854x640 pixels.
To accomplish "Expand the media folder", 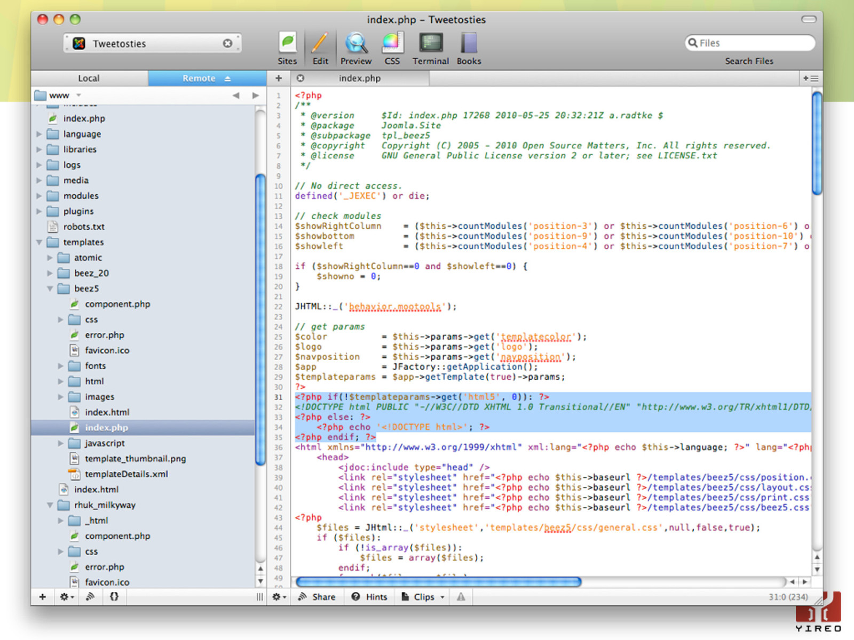I will [x=39, y=180].
